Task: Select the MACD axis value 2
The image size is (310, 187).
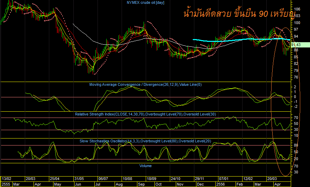Action: [295, 87]
